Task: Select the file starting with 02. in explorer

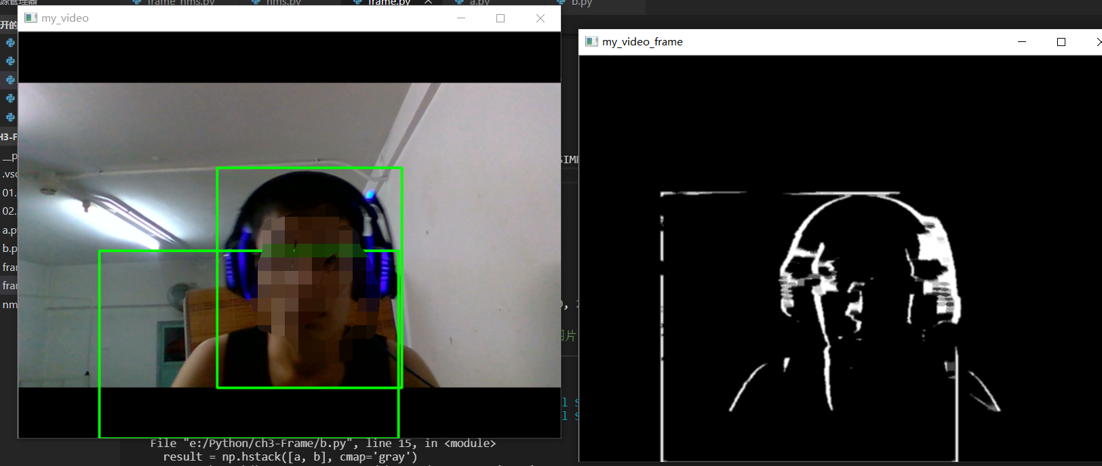Action: (9, 211)
